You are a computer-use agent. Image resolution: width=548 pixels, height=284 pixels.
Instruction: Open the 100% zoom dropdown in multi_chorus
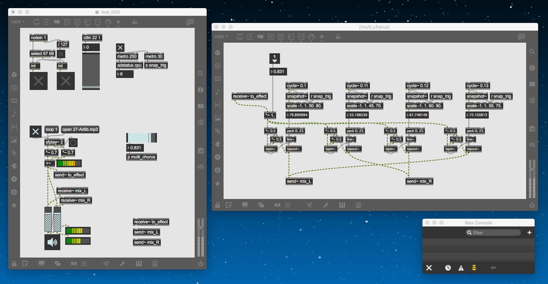(x=221, y=37)
